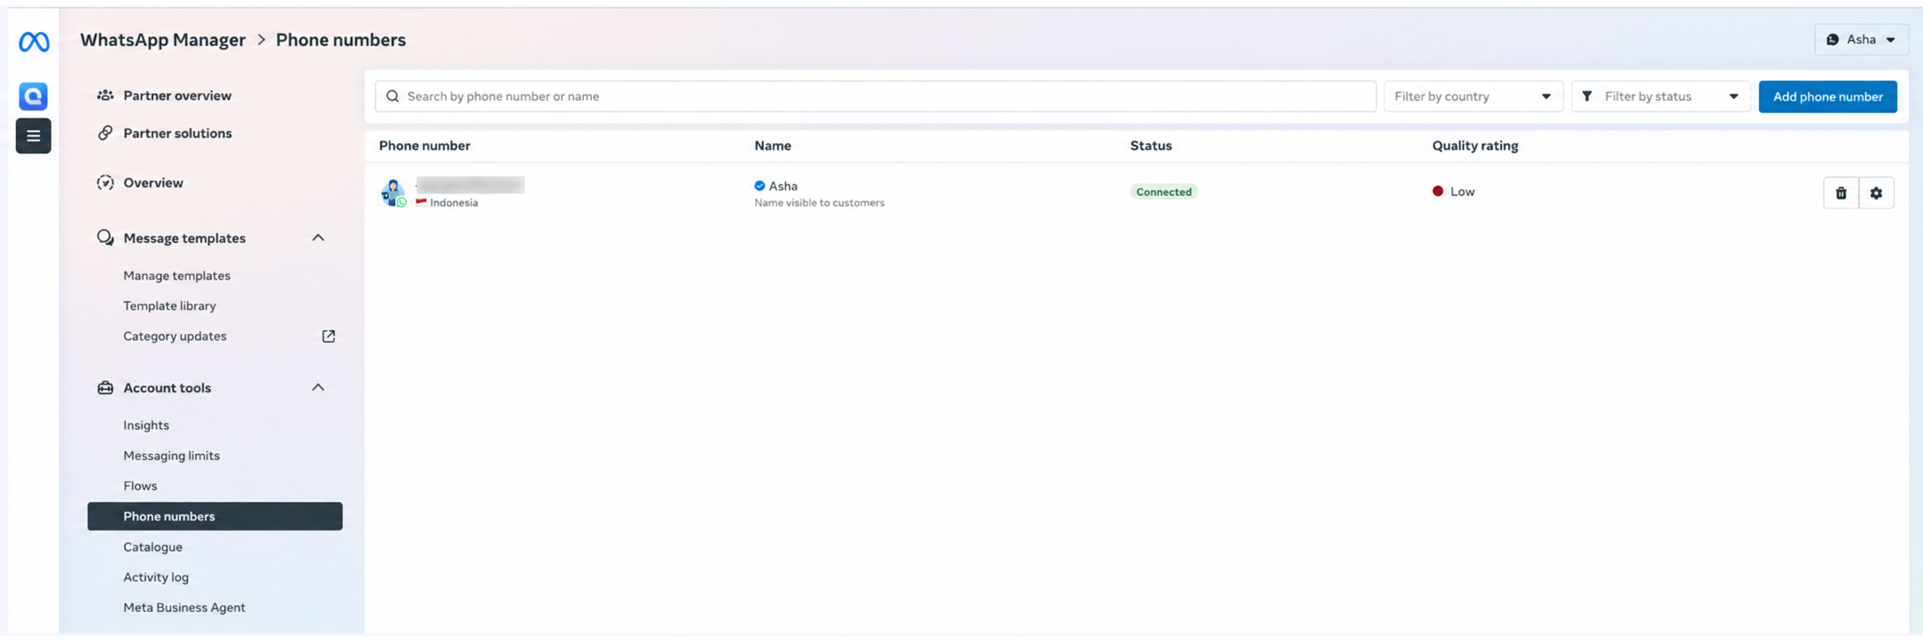Open the Filter by status dropdown
The height and width of the screenshot is (642, 1923).
coord(1661,97)
